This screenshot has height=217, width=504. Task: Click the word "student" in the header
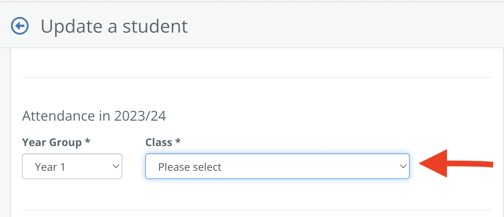155,27
